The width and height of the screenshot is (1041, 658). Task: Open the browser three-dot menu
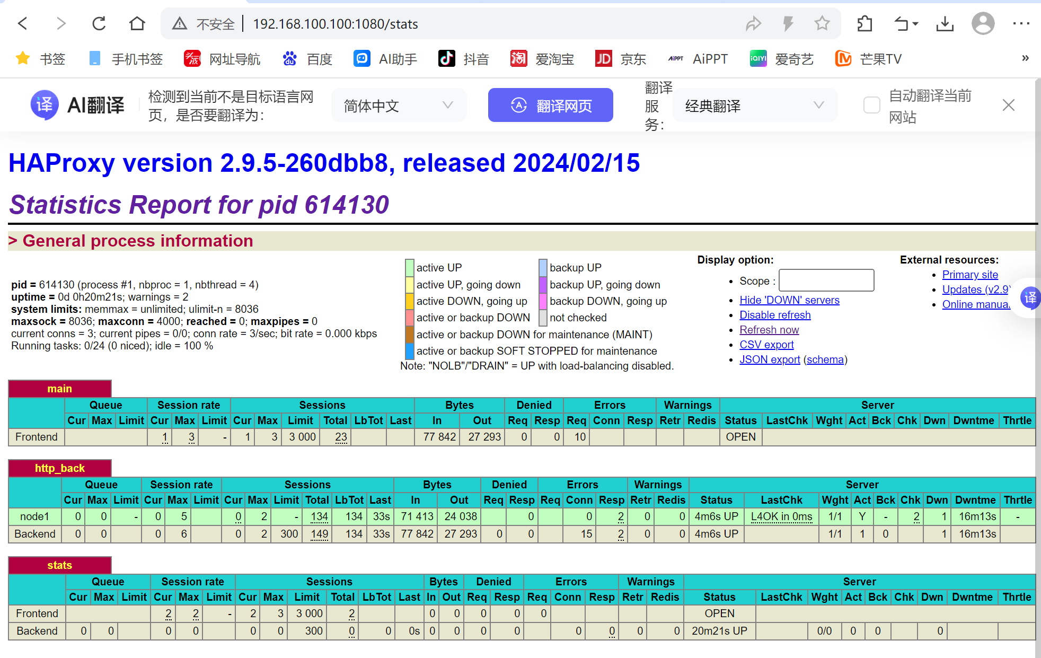(x=1021, y=24)
